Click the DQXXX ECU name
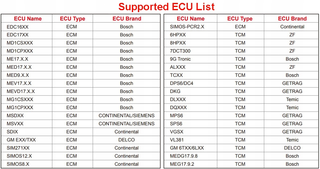 [x=178, y=108]
